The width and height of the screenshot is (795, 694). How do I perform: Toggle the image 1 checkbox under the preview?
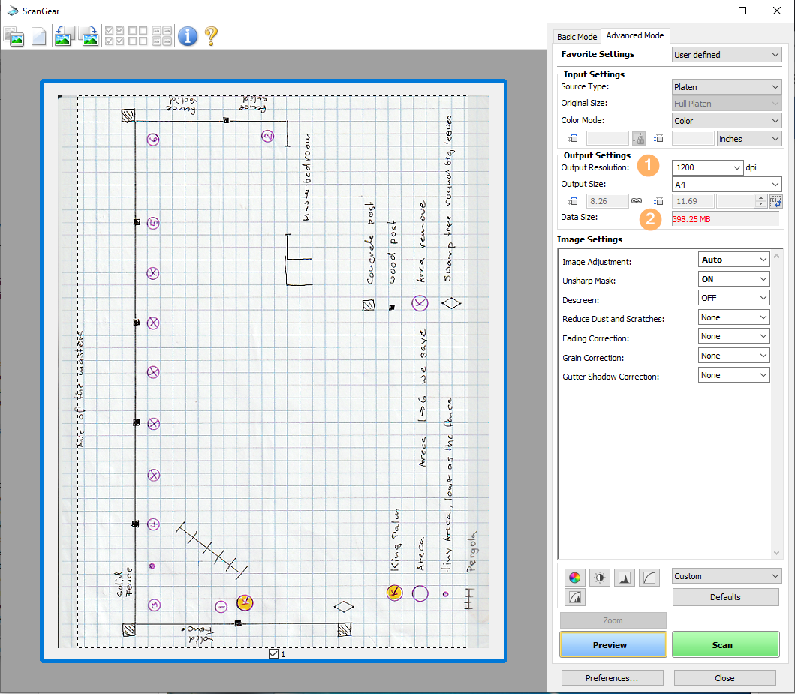[273, 654]
